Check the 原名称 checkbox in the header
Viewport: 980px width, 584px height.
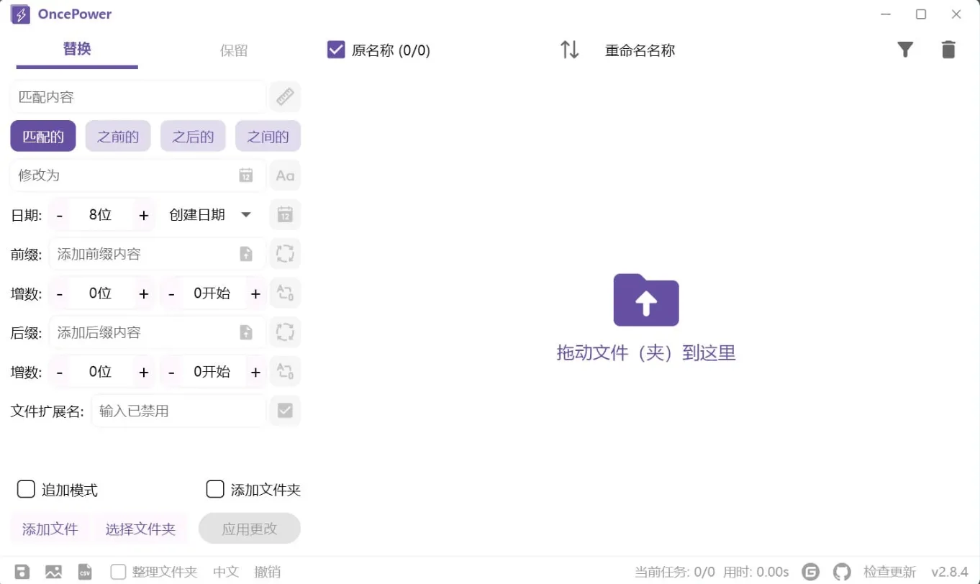click(335, 49)
